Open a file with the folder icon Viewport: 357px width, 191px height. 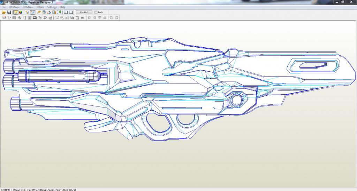(x=4, y=12)
